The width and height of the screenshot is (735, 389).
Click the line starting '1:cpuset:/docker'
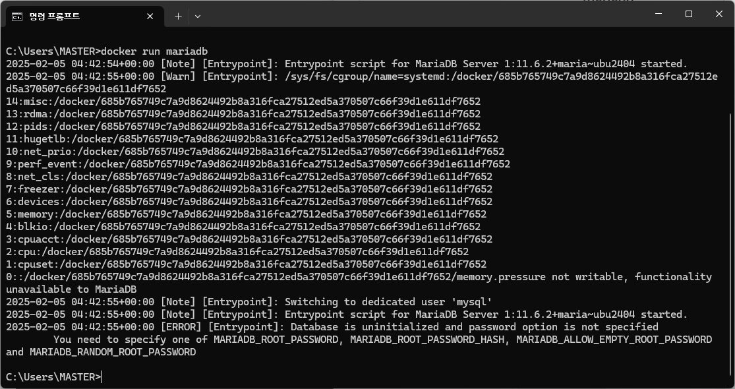click(246, 264)
